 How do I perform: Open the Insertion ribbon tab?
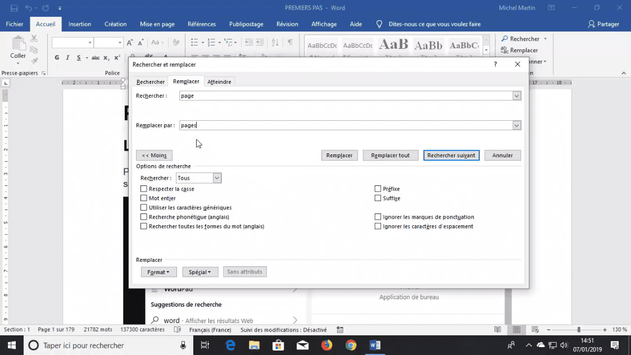tap(80, 24)
